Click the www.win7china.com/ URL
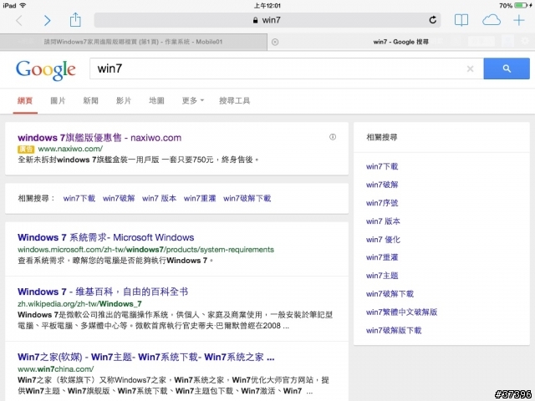This screenshot has width=535, height=401. (56, 369)
